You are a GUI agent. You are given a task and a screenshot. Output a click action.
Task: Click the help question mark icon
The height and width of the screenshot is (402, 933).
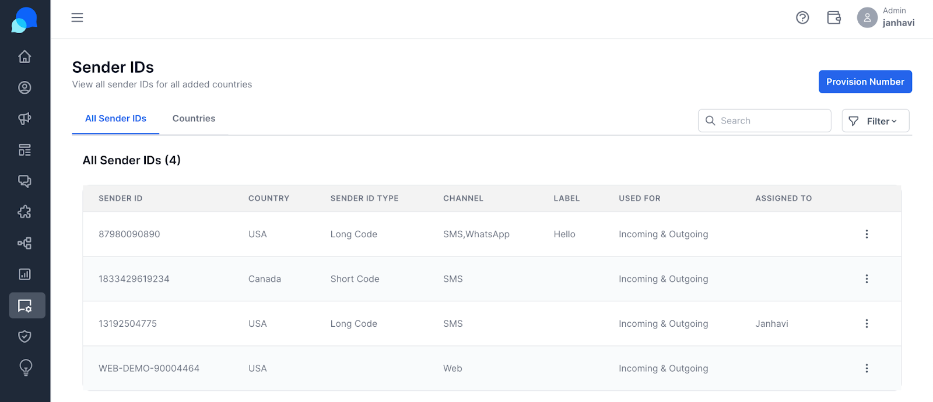tap(802, 18)
